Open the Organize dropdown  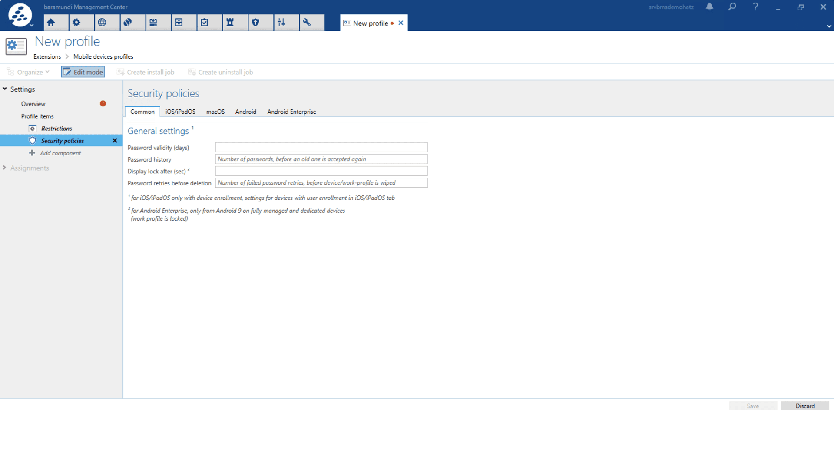[x=28, y=72]
